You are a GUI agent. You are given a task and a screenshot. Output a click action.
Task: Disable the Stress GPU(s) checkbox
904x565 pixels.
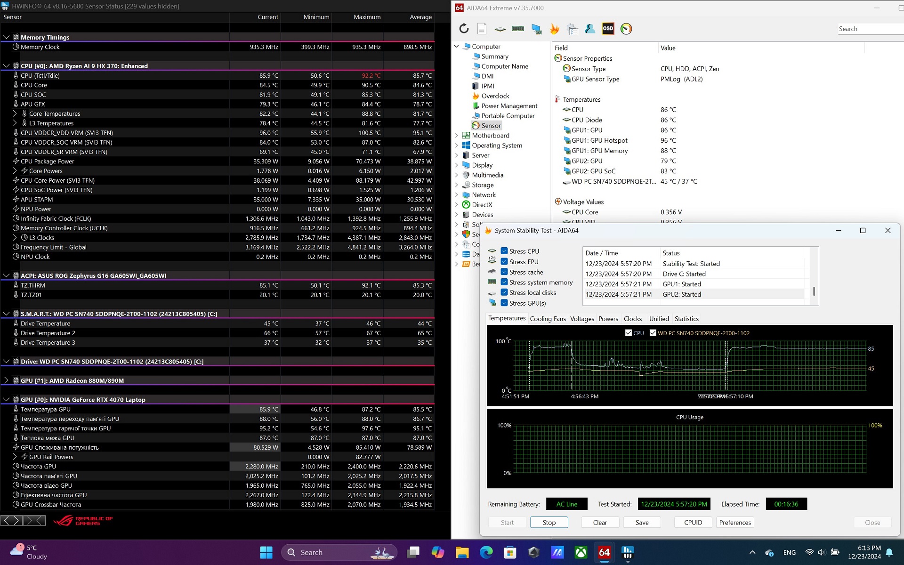pyautogui.click(x=504, y=303)
